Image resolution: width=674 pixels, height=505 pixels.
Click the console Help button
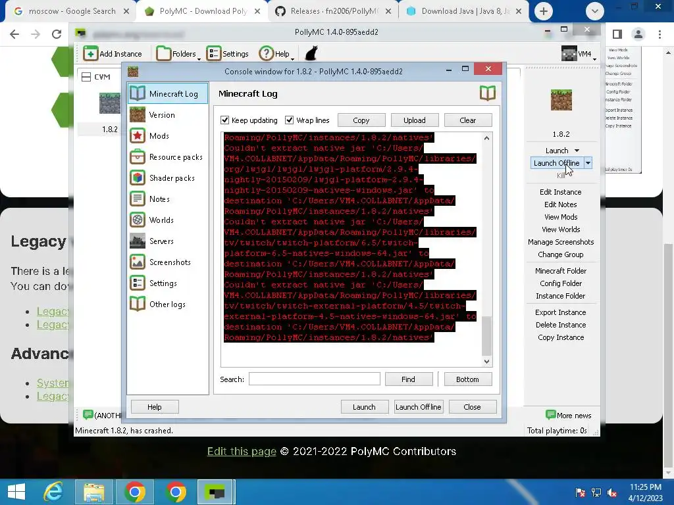click(x=155, y=406)
